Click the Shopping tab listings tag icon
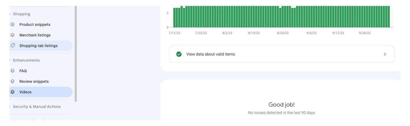The height and width of the screenshot is (126, 410). tap(12, 46)
